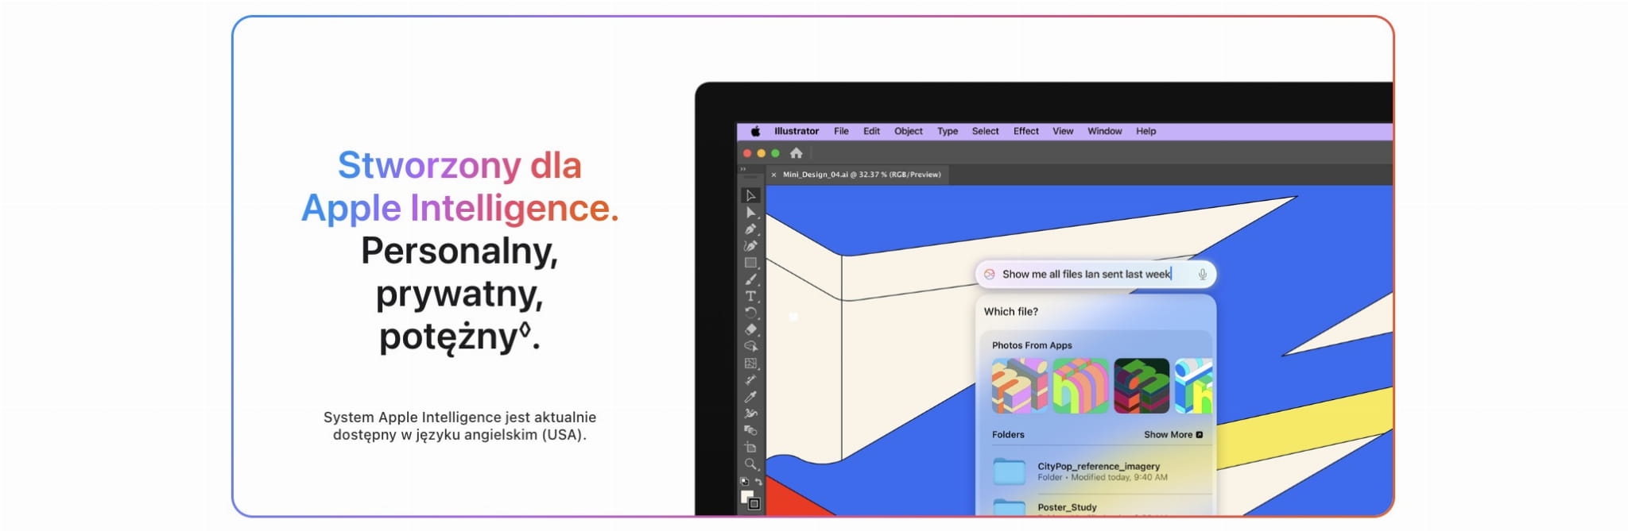Click the footnote symbol after potężny

pyautogui.click(x=525, y=329)
